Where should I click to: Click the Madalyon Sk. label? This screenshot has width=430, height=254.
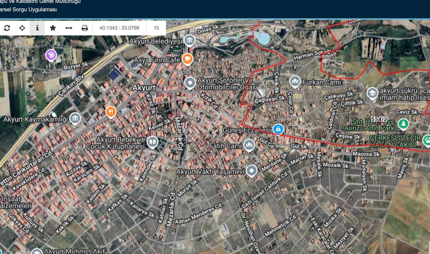364,176
